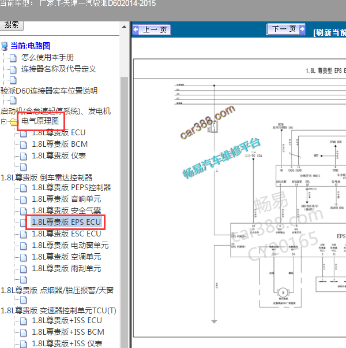Open 1.8L尊贵版 ESC ECU diagram

[x=66, y=234]
